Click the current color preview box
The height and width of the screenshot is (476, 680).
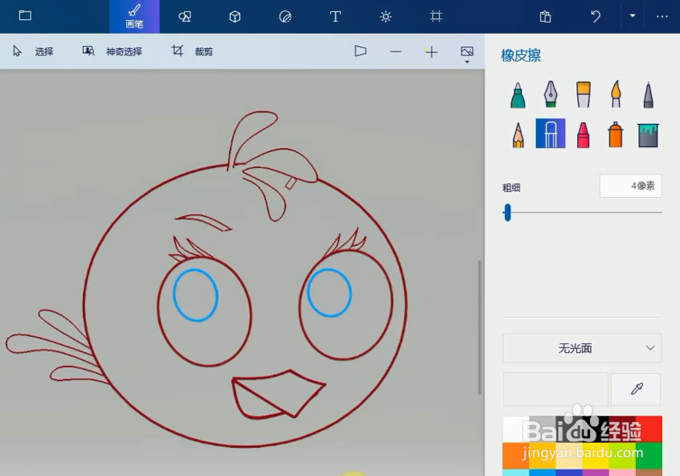click(555, 389)
